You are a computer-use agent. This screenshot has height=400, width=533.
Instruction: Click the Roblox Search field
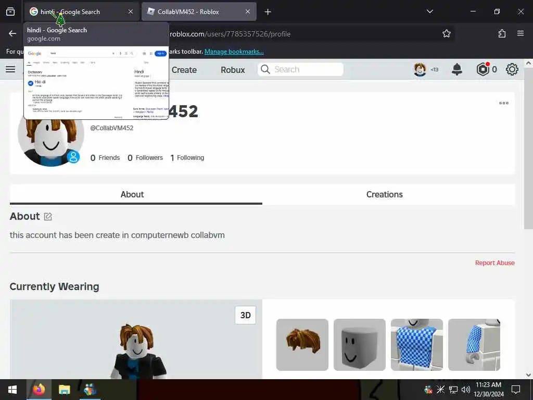(x=300, y=69)
